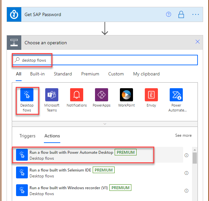This screenshot has height=201, width=209.
Task: Click the actions list scrollbar thumb
Action: [195, 158]
